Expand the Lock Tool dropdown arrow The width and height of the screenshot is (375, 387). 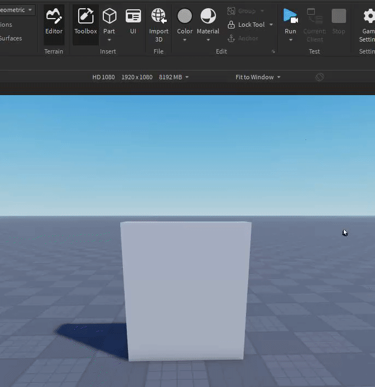coord(271,25)
